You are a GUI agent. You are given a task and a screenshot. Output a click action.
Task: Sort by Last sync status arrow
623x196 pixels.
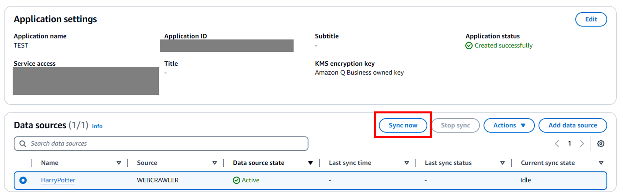click(x=502, y=163)
